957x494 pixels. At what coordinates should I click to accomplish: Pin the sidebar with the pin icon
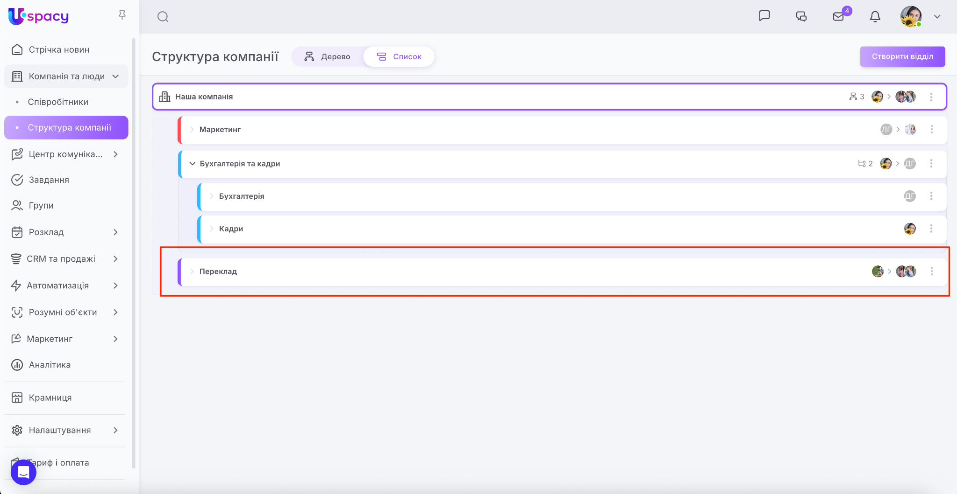point(122,15)
